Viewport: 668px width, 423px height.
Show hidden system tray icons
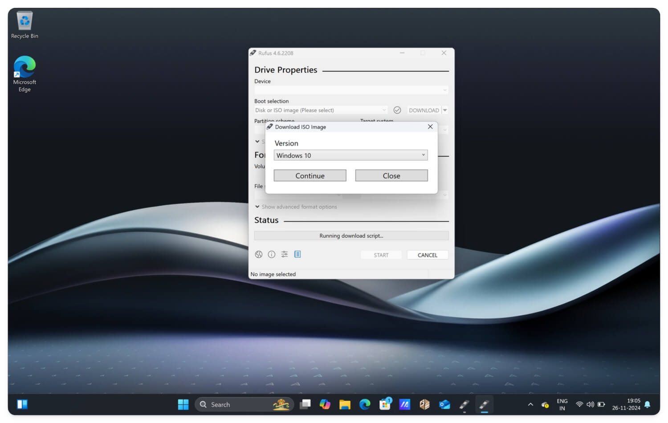pos(530,404)
